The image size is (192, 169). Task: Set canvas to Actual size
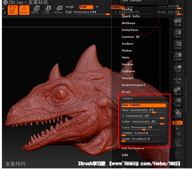[177, 45]
